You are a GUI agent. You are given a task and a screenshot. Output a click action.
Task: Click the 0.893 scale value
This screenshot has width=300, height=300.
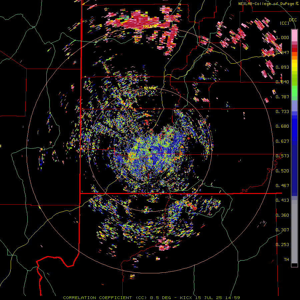point(282,67)
